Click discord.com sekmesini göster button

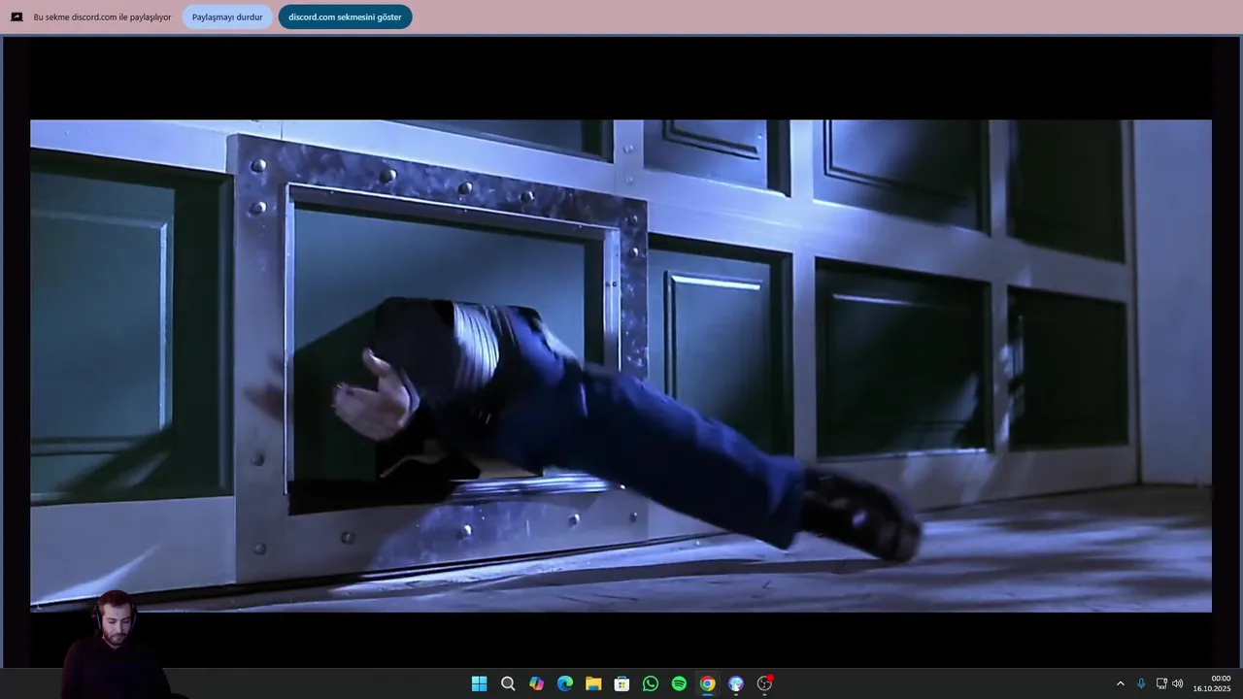tap(345, 17)
